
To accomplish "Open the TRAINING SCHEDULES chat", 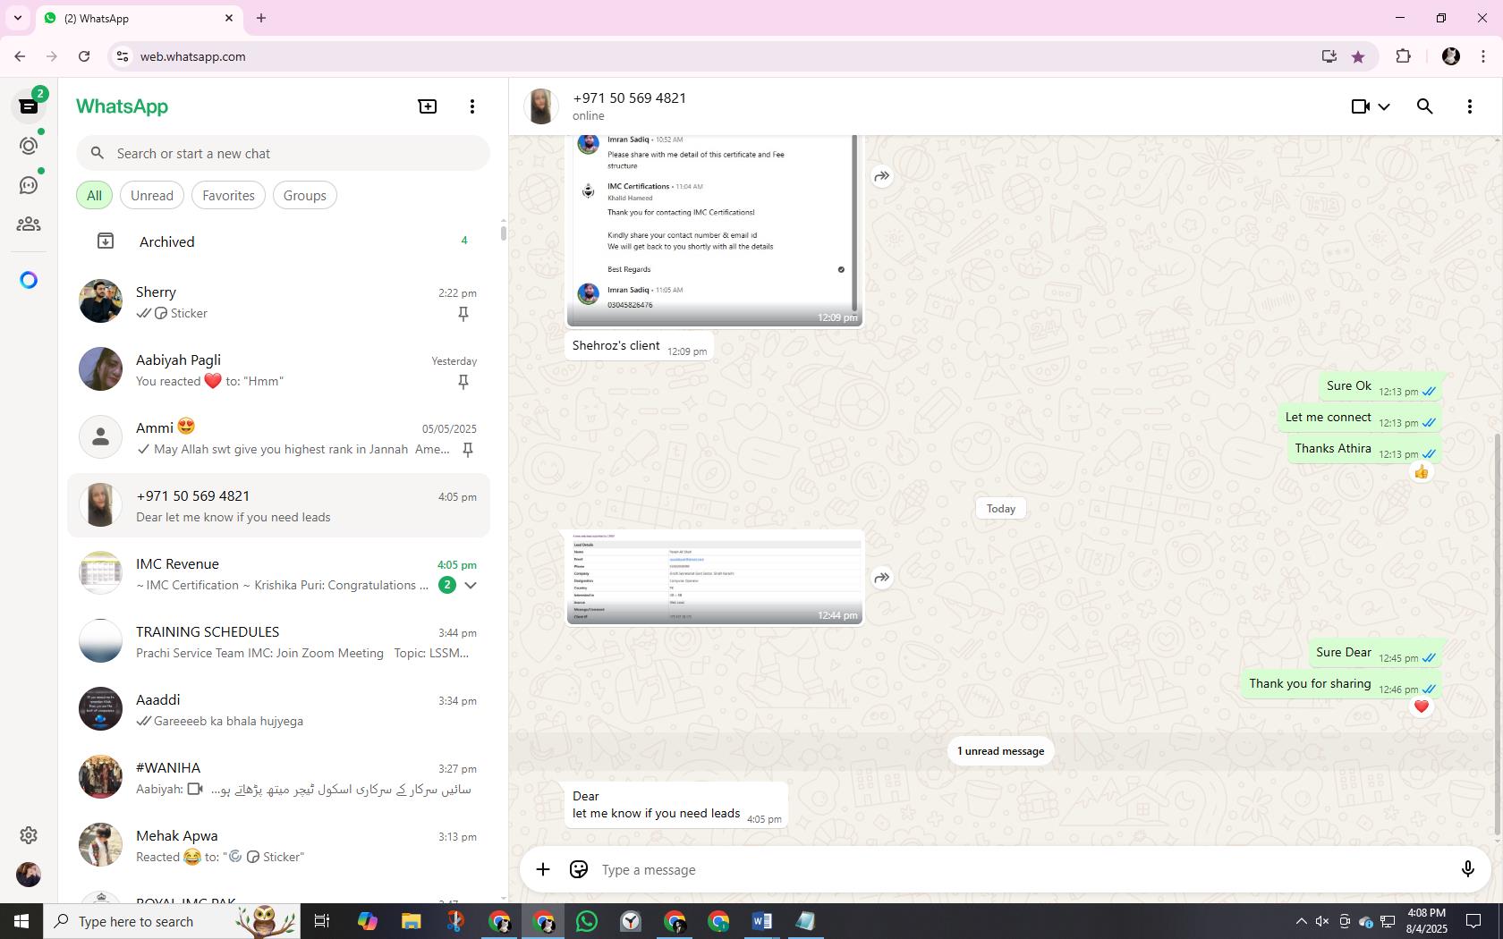I will [278, 642].
